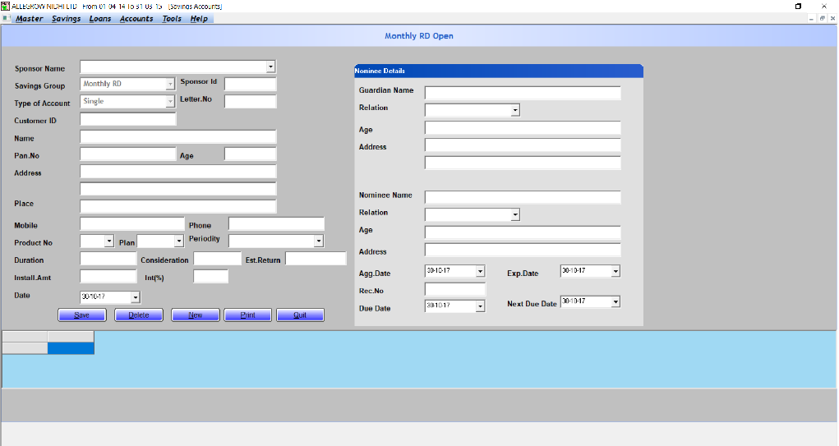Open the Tools menu

point(172,19)
